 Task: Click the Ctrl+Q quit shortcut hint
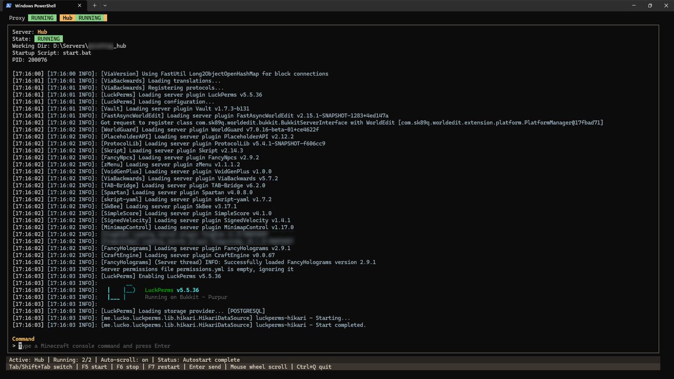pyautogui.click(x=314, y=367)
